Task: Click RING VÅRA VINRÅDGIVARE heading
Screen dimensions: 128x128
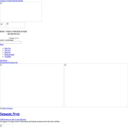Action: (x=13, y=31)
